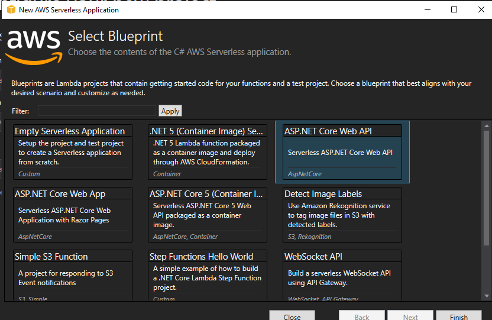Click the blueprint list scrollbar thumb
492x320 pixels.
click(x=486, y=188)
